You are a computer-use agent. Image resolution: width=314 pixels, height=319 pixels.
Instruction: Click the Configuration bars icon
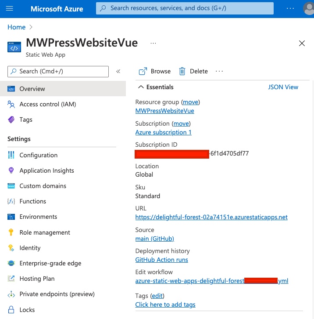pos(11,155)
